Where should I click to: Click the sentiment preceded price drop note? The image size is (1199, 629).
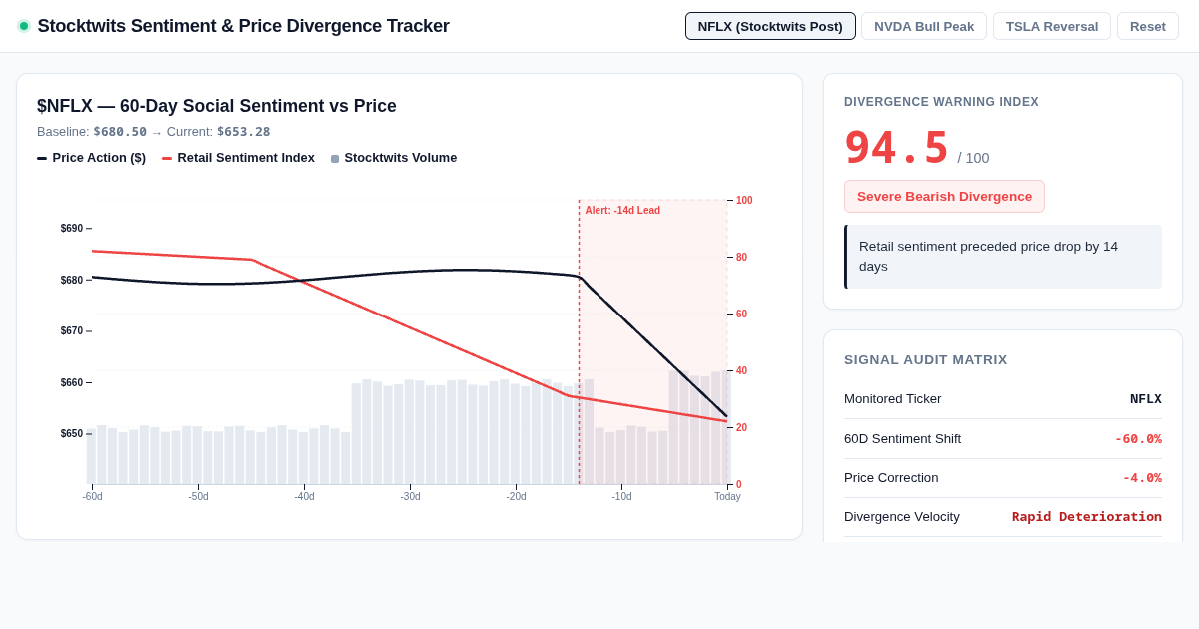coord(1004,257)
